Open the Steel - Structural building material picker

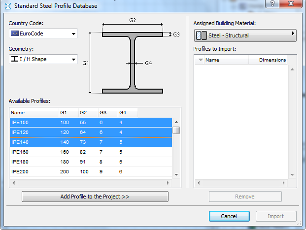(245, 35)
